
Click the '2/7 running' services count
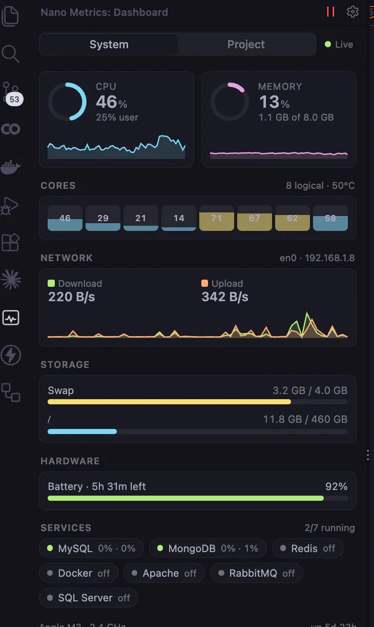click(x=329, y=528)
